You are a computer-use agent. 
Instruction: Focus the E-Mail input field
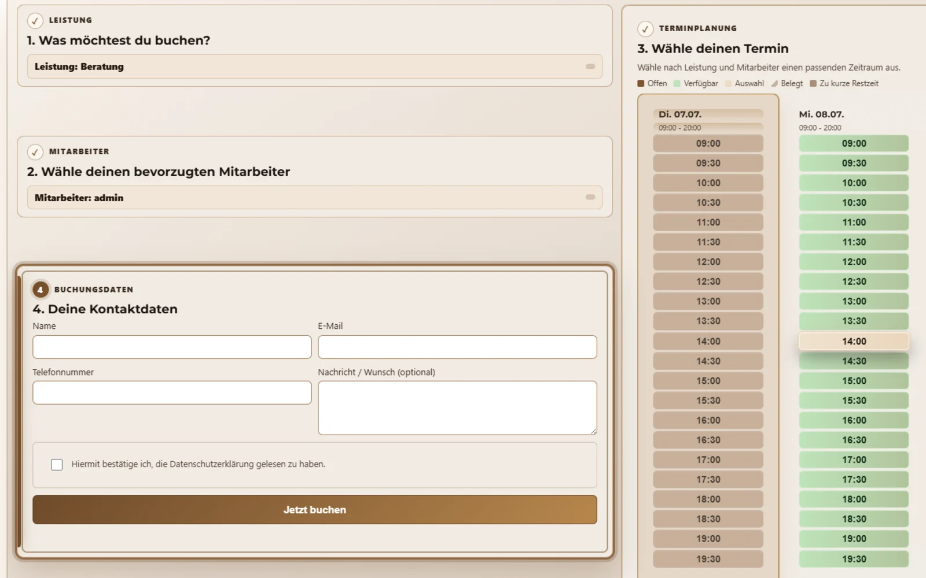click(x=457, y=347)
